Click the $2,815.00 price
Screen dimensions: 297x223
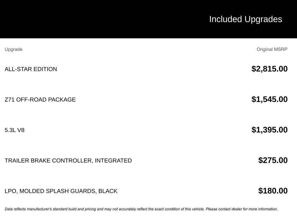(269, 69)
